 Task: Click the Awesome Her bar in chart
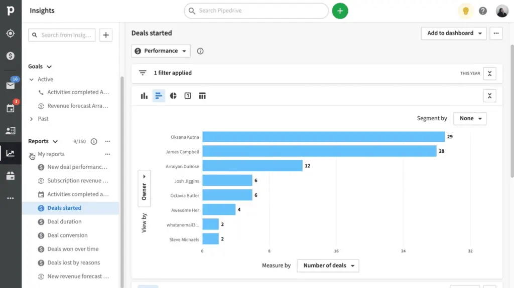coord(219,210)
